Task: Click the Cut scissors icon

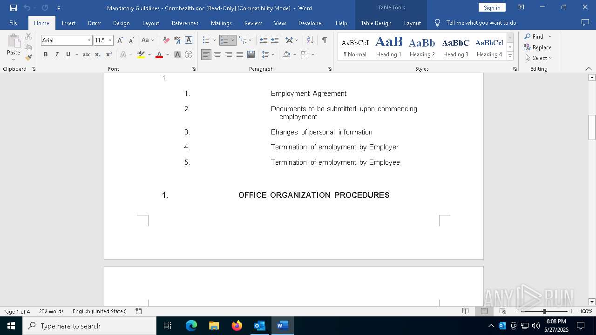Action: pyautogui.click(x=28, y=36)
